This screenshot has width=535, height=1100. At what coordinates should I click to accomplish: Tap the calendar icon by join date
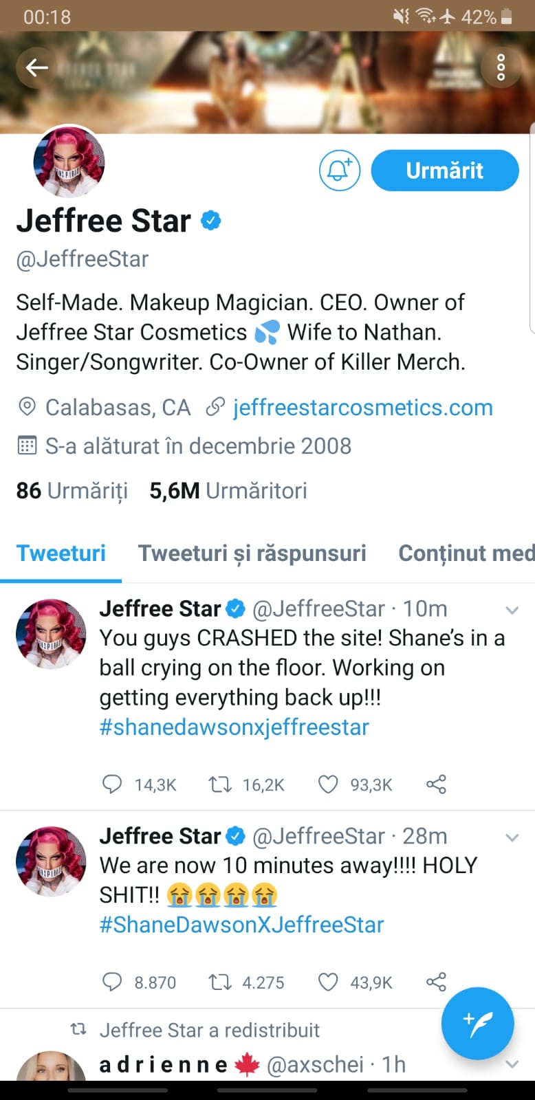[x=26, y=445]
